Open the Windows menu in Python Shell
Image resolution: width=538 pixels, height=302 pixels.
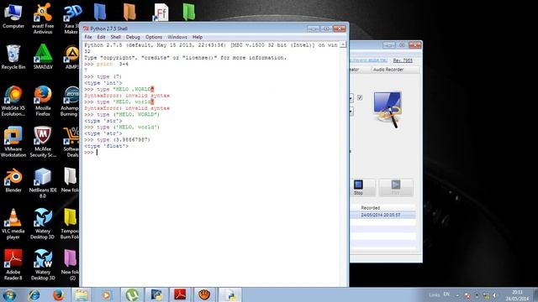tap(177, 37)
